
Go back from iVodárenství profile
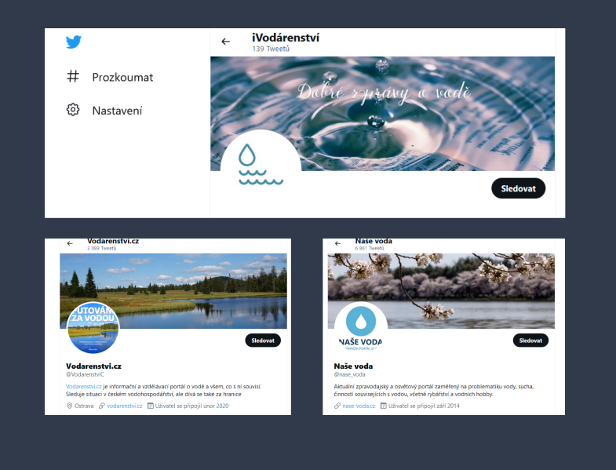point(225,42)
